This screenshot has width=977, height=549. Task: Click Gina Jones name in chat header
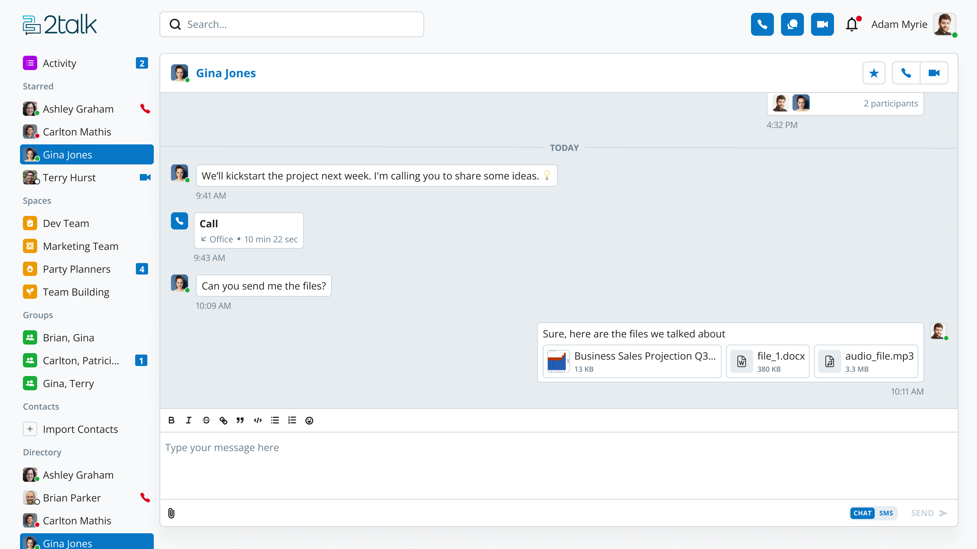point(226,73)
